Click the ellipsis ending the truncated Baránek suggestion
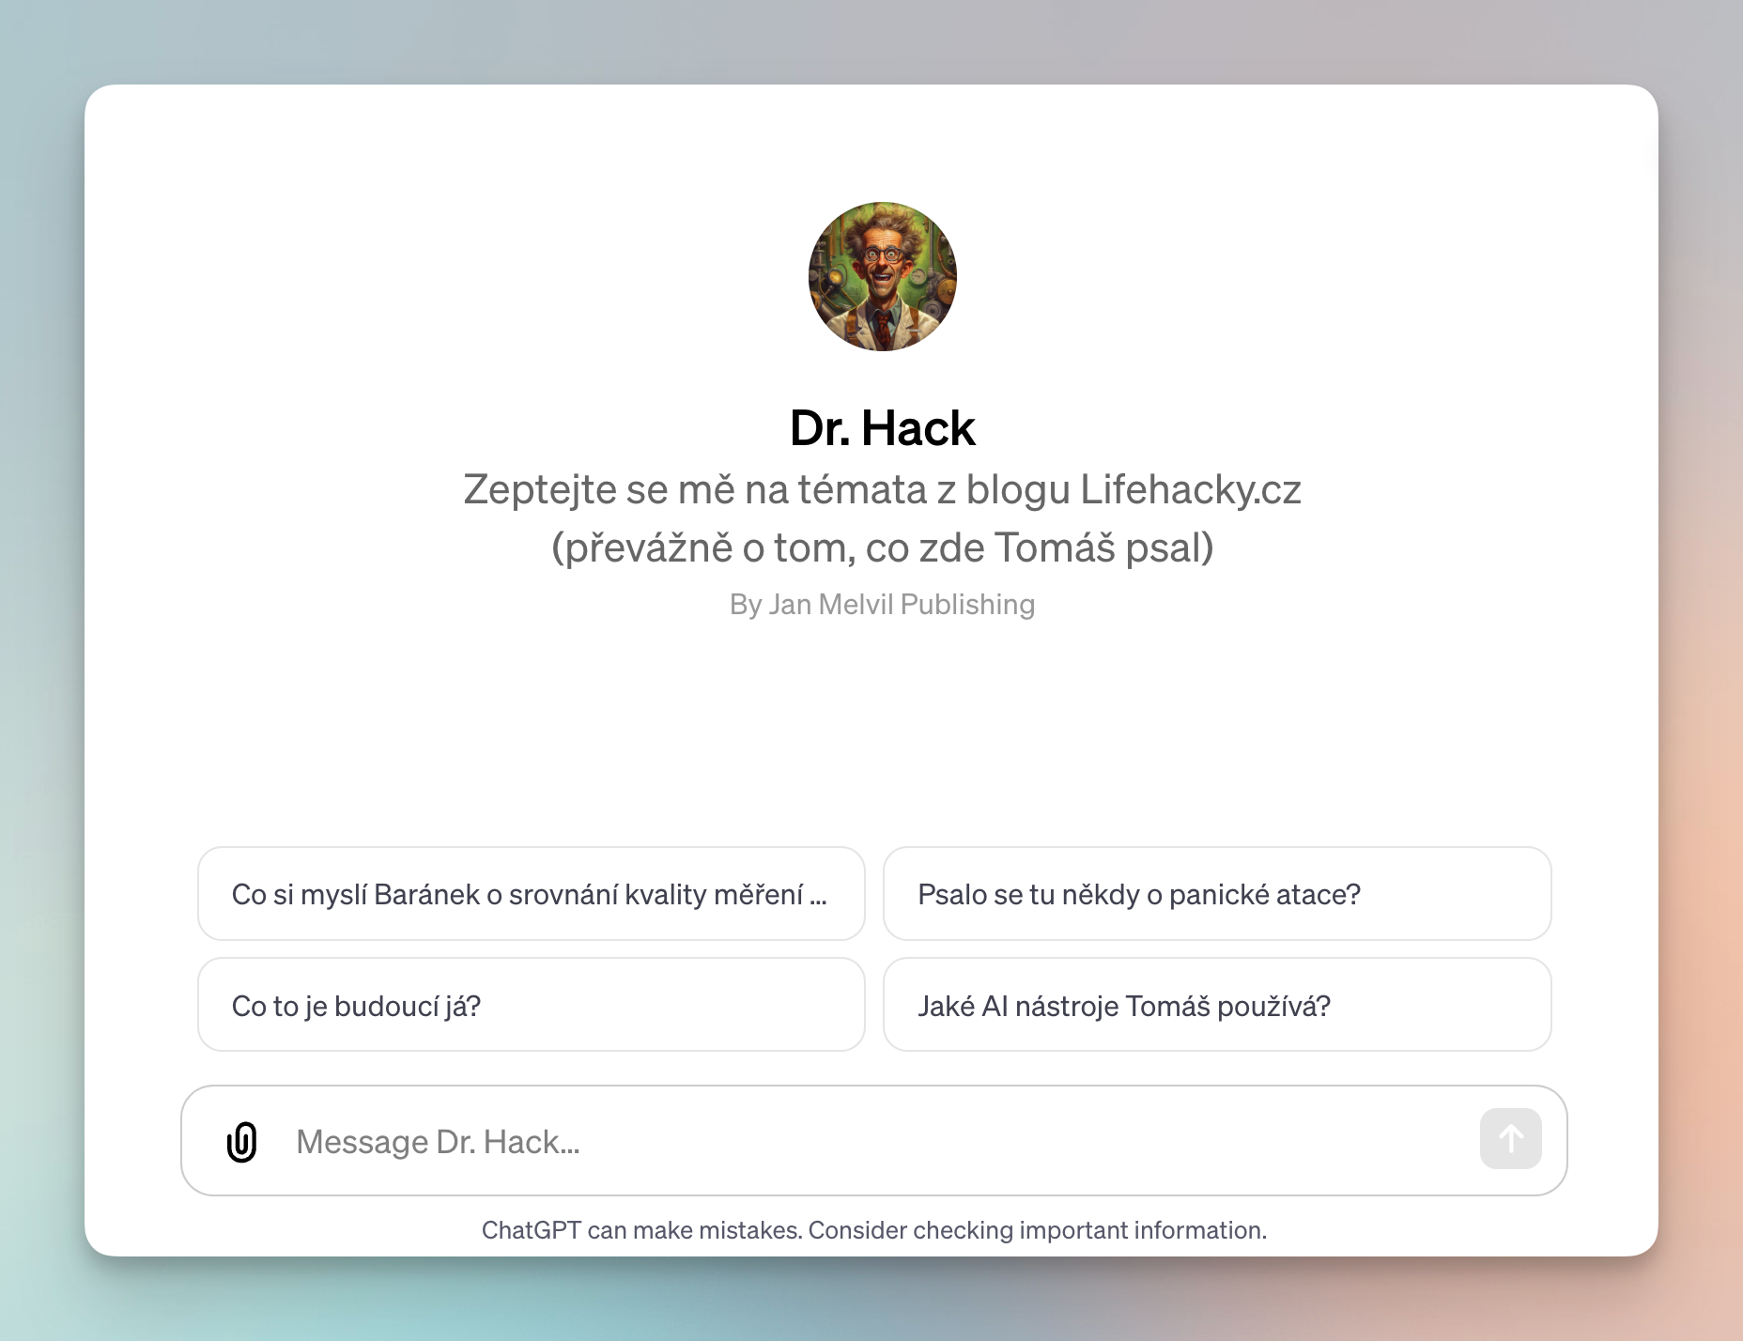The image size is (1743, 1341). click(x=818, y=895)
